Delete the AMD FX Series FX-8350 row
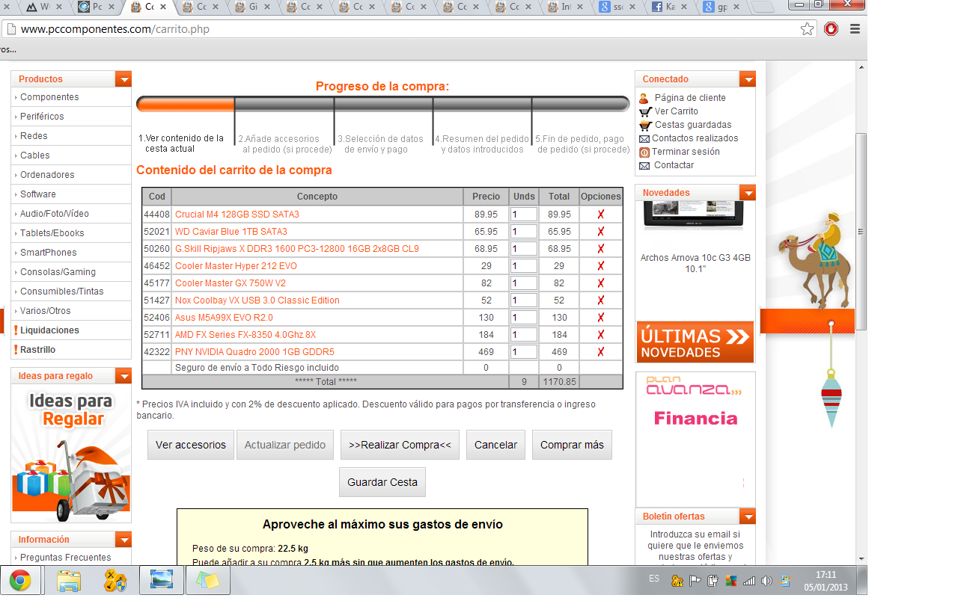958x598 pixels. [x=600, y=335]
